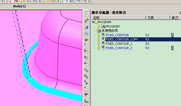The width and height of the screenshot is (181, 106).
Task: Select FIXED_CONTOUR_2 operation
Action: 119,48
